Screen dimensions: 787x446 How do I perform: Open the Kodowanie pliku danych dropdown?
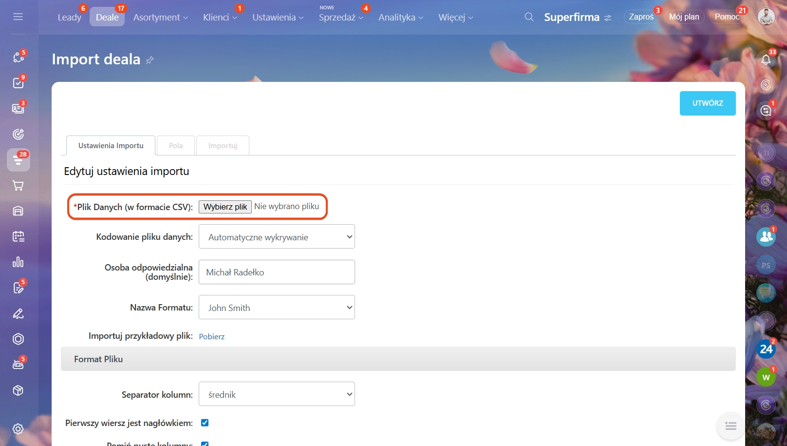coord(277,237)
